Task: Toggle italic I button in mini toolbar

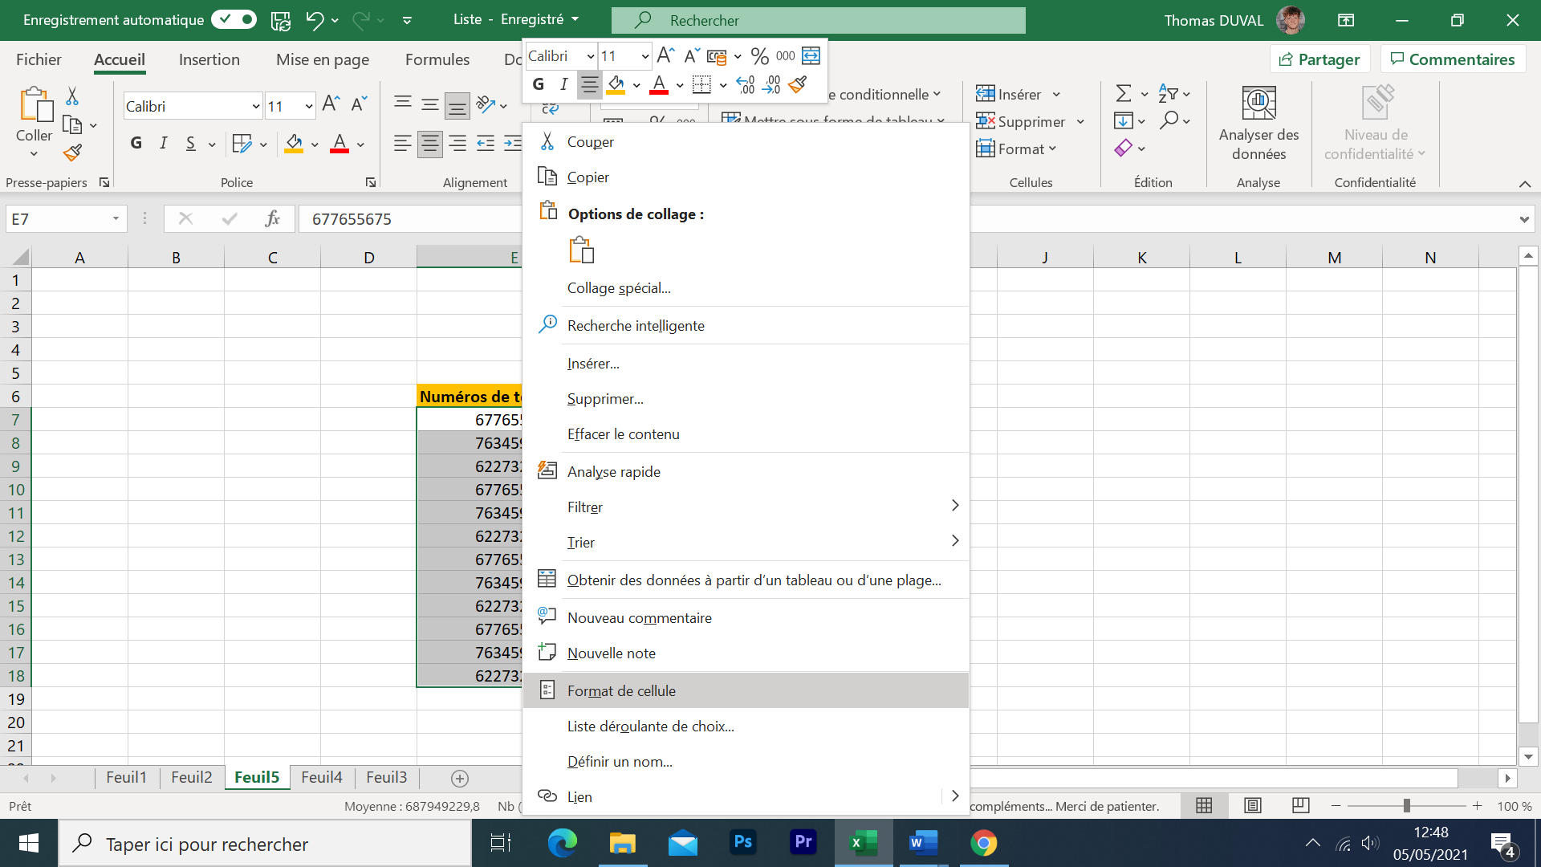Action: coord(563,84)
